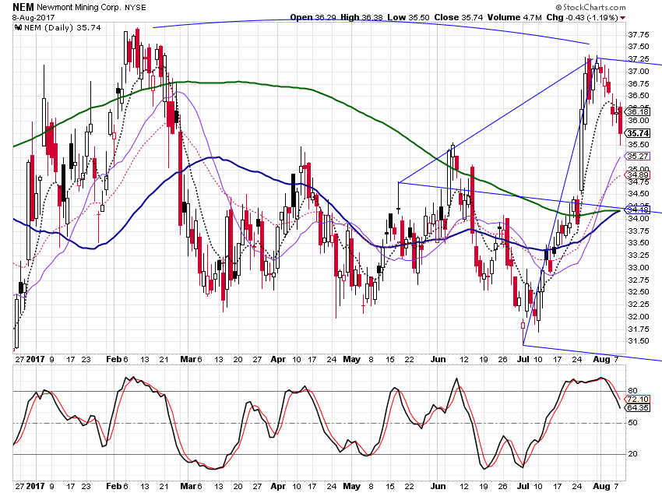Click the High 36.38 value in the header
662x493 pixels.
pos(363,17)
